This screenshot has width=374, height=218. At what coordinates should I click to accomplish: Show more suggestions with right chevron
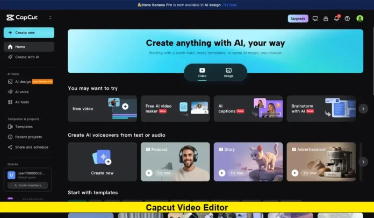tap(363, 109)
